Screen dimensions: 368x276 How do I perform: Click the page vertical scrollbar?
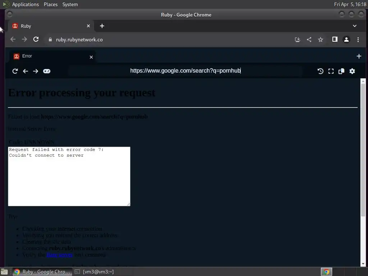pos(363,150)
